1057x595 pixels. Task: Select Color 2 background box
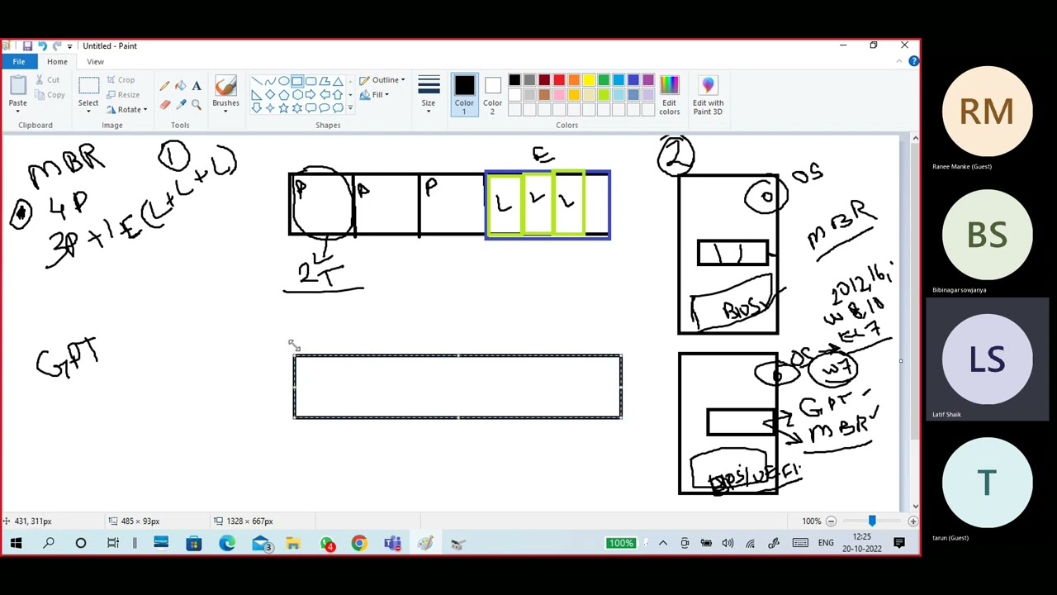492,95
